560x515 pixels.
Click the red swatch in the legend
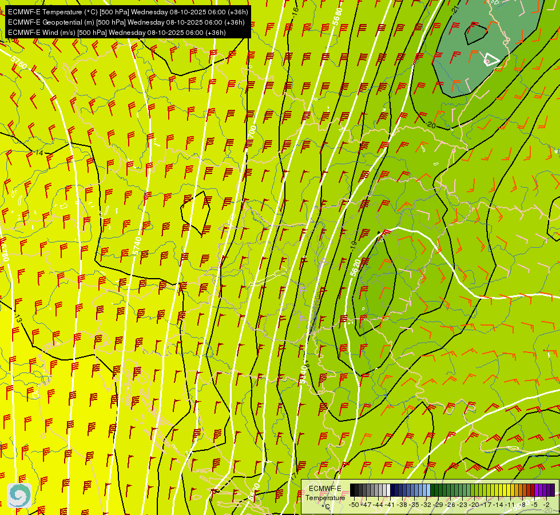pos(533,490)
